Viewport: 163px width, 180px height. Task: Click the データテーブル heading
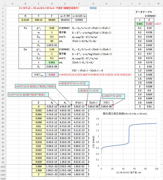[x=144, y=12]
